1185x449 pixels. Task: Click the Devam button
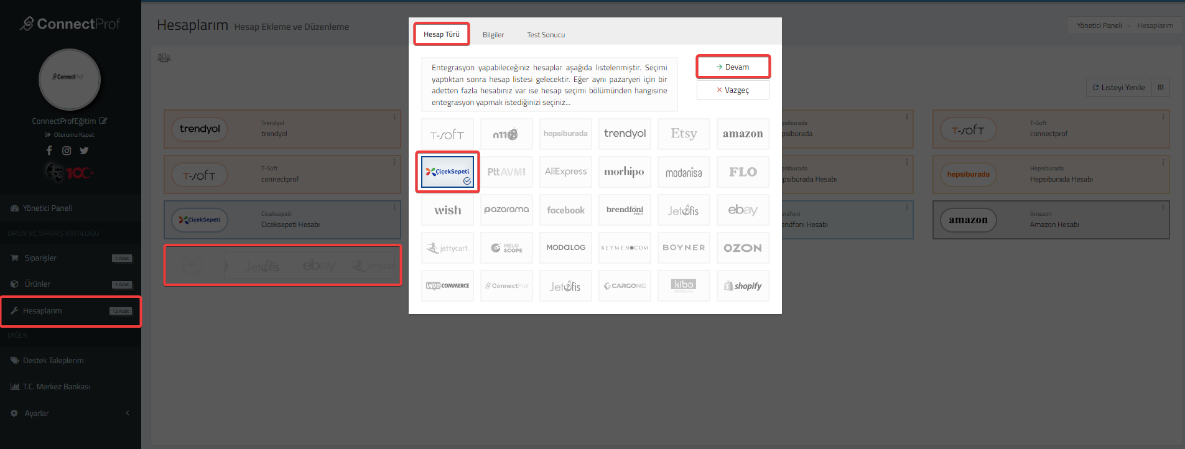[x=733, y=67]
